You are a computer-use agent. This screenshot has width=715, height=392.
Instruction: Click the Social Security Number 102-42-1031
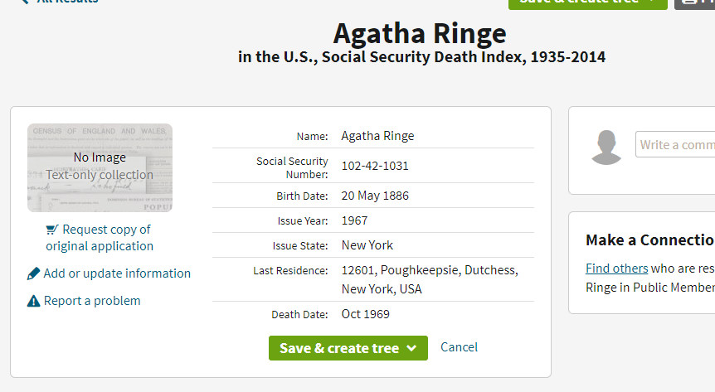click(x=375, y=166)
